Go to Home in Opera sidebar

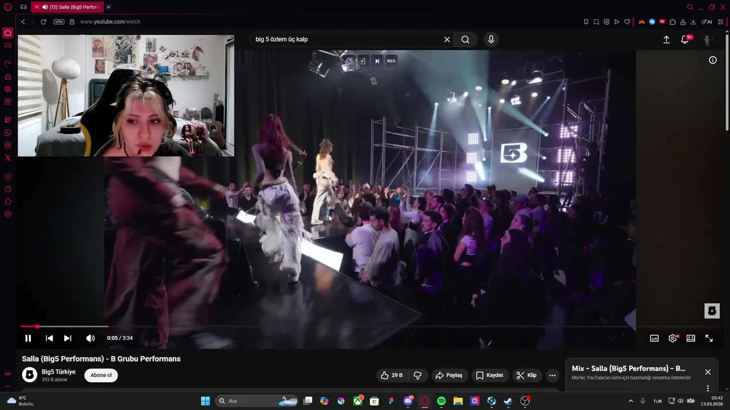coord(8,33)
